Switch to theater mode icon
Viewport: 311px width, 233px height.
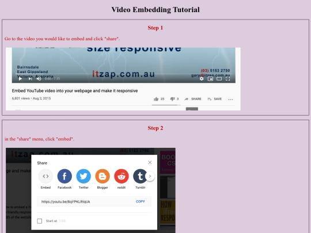tap(219, 79)
